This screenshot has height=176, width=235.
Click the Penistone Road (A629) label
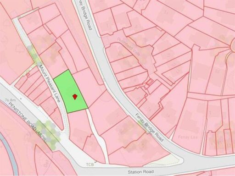click(x=28, y=123)
